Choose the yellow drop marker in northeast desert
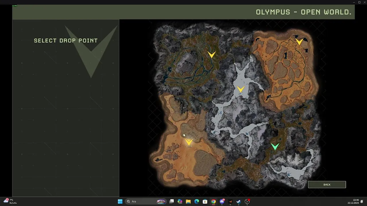Image resolution: width=367 pixels, height=206 pixels. (x=299, y=42)
